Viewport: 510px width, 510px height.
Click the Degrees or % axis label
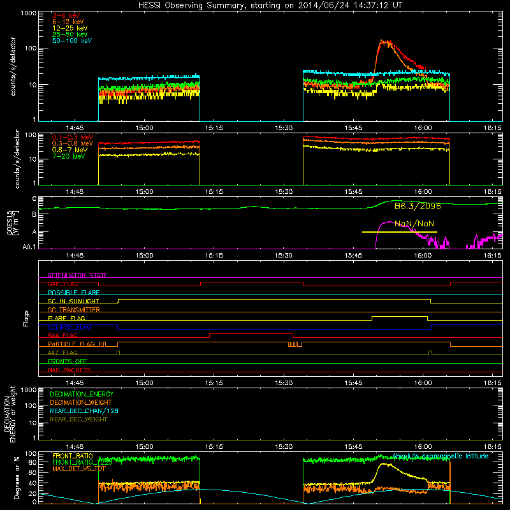[x=17, y=477]
